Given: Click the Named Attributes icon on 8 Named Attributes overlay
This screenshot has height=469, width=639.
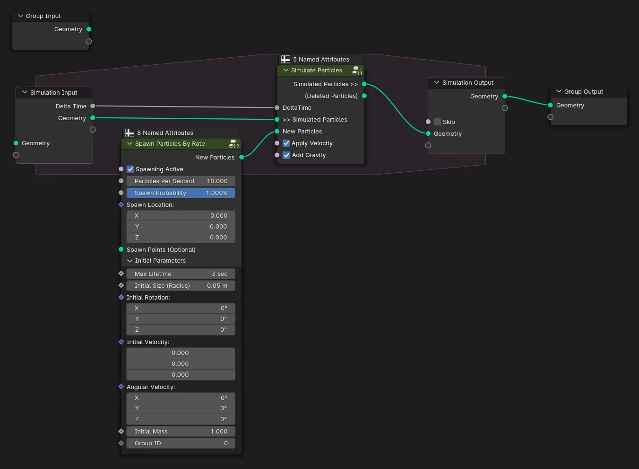Looking at the screenshot, I should [130, 133].
